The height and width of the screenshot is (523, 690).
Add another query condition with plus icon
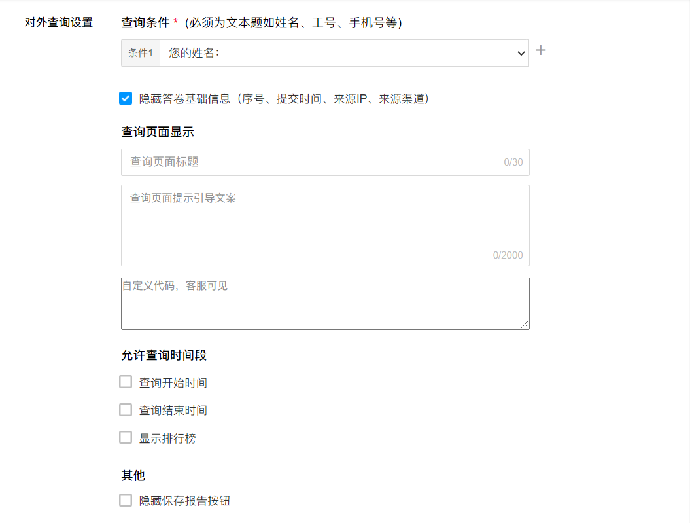(540, 50)
